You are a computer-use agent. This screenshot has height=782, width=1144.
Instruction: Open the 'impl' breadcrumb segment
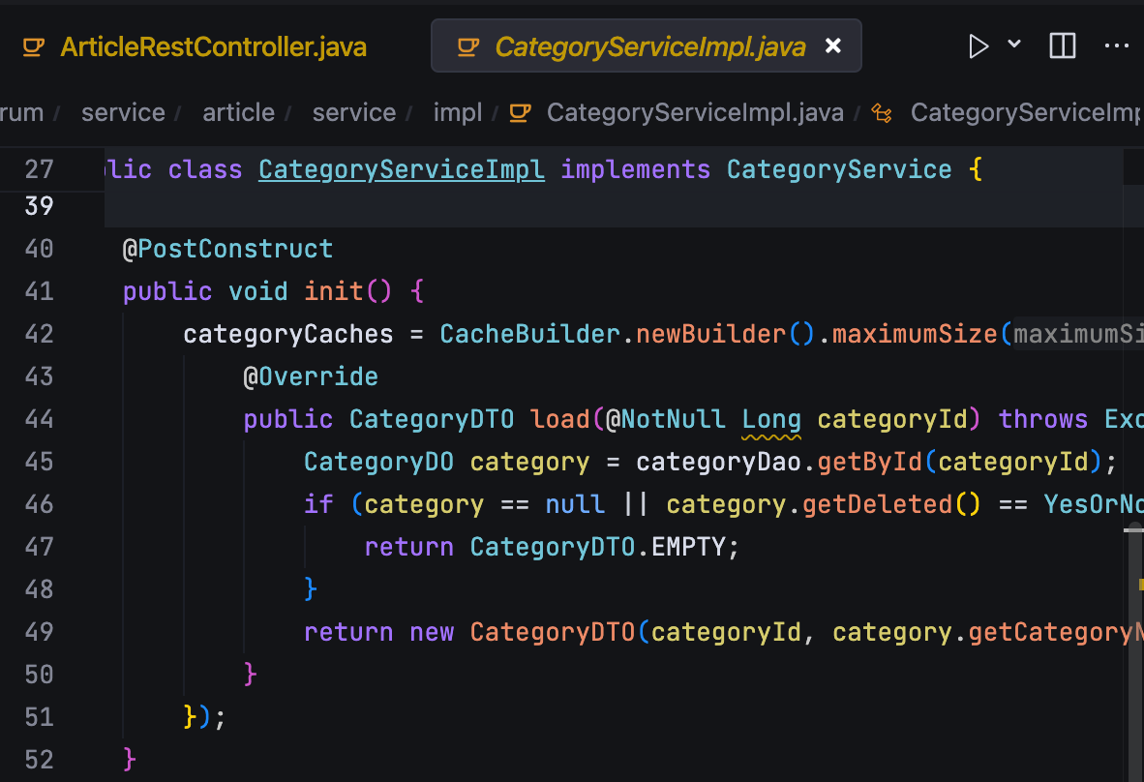tap(458, 112)
